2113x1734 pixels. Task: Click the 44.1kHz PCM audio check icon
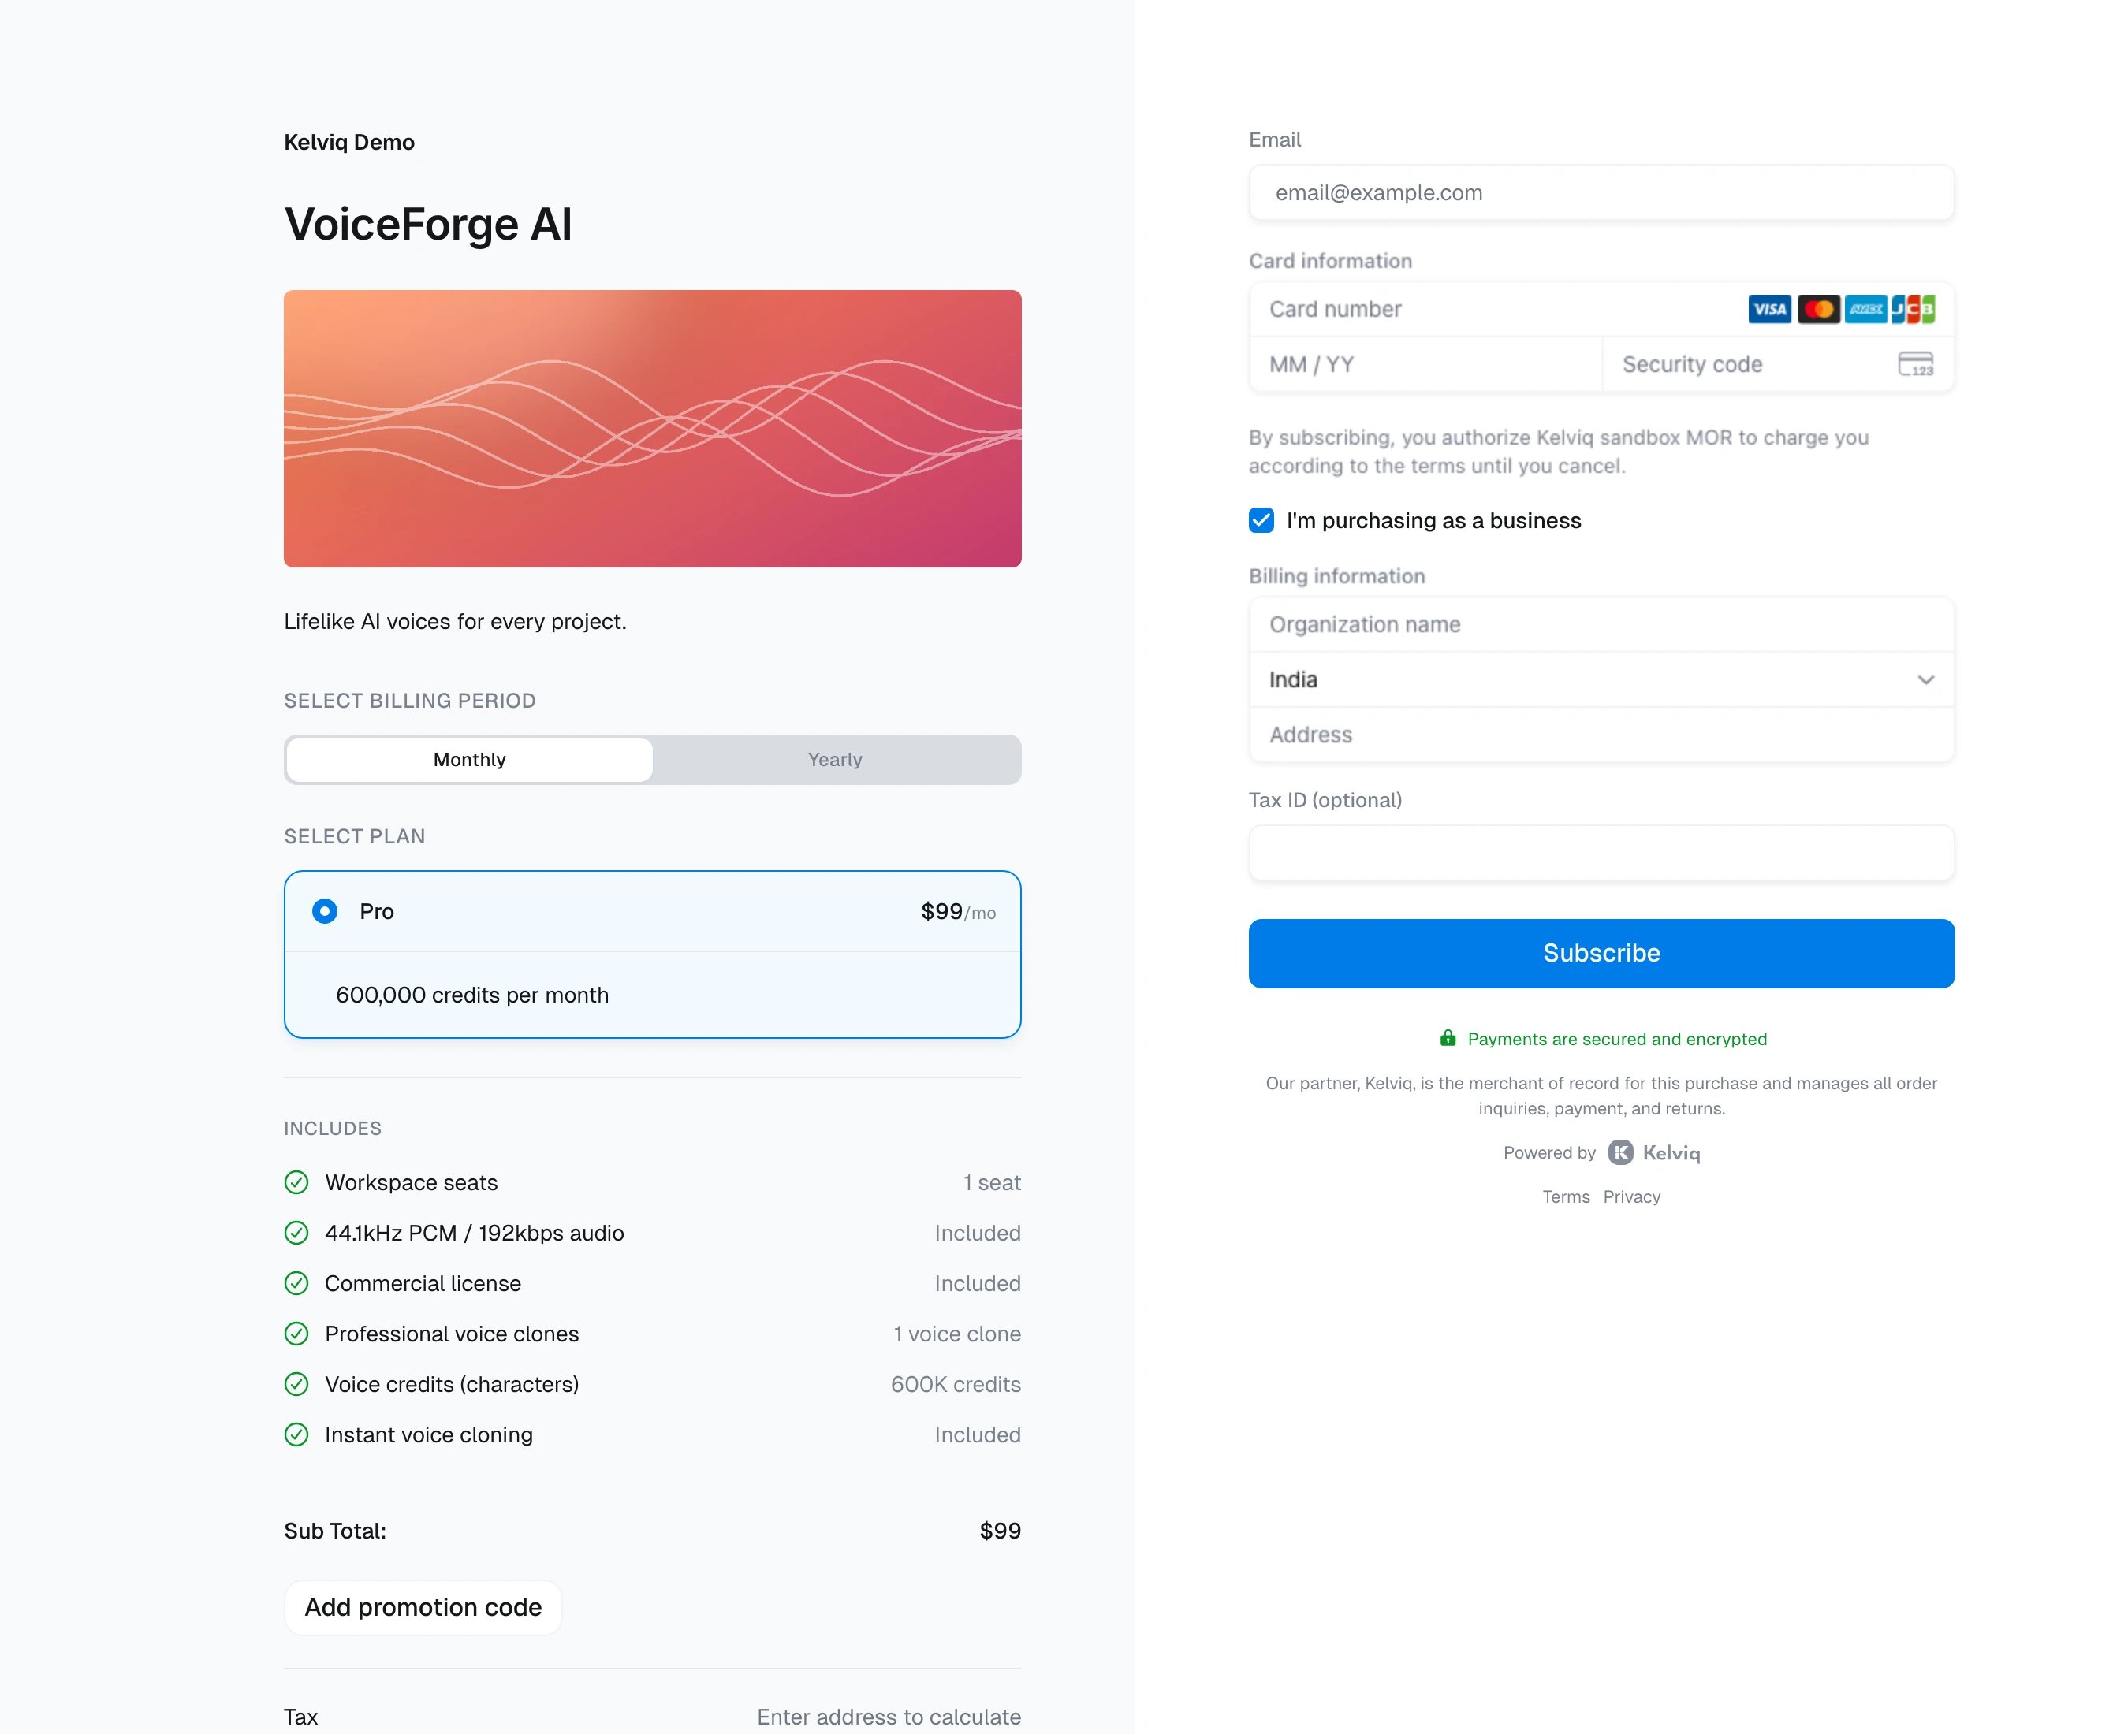pos(296,1233)
